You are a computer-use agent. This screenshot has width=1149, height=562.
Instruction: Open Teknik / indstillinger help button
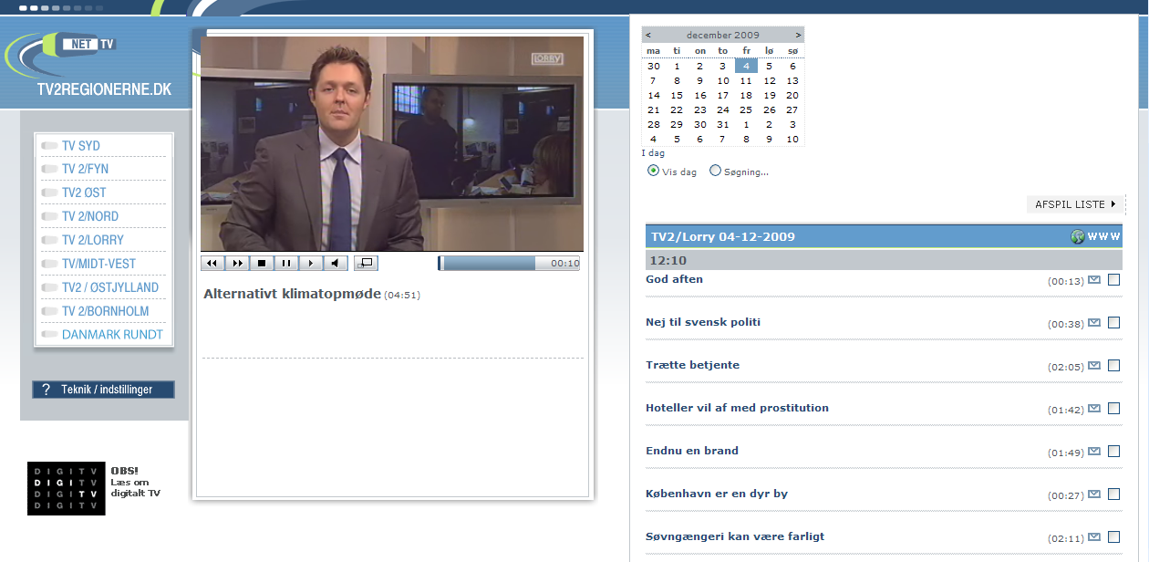click(x=103, y=390)
